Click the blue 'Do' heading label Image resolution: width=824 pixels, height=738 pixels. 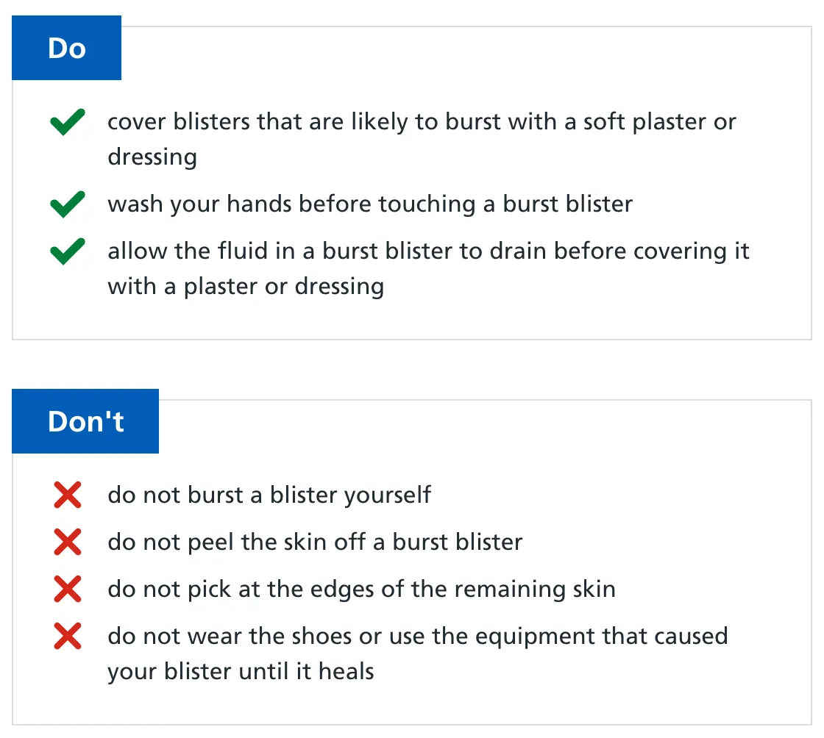click(66, 49)
